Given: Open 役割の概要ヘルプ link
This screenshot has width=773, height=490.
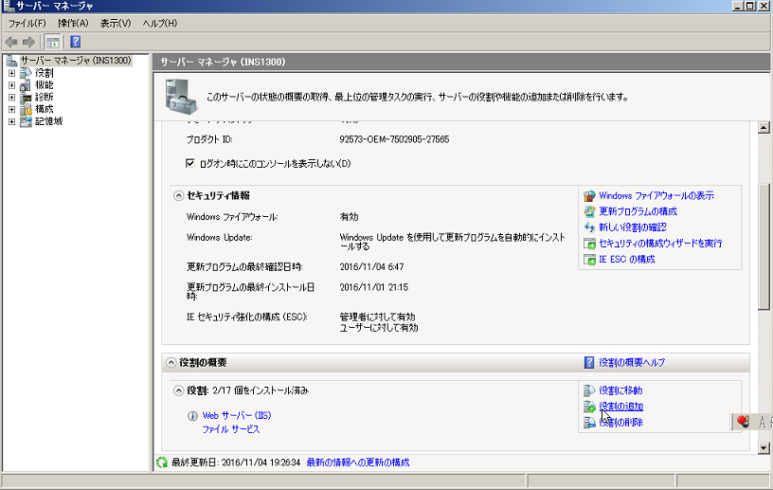Looking at the screenshot, I should (x=632, y=363).
